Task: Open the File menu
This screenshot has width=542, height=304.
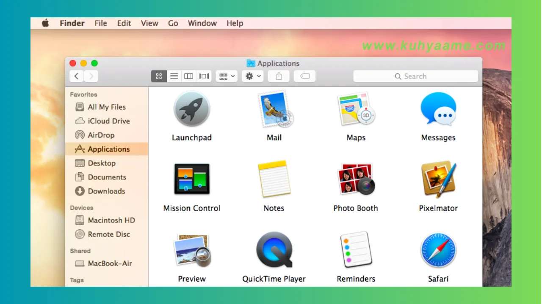Action: coord(101,23)
